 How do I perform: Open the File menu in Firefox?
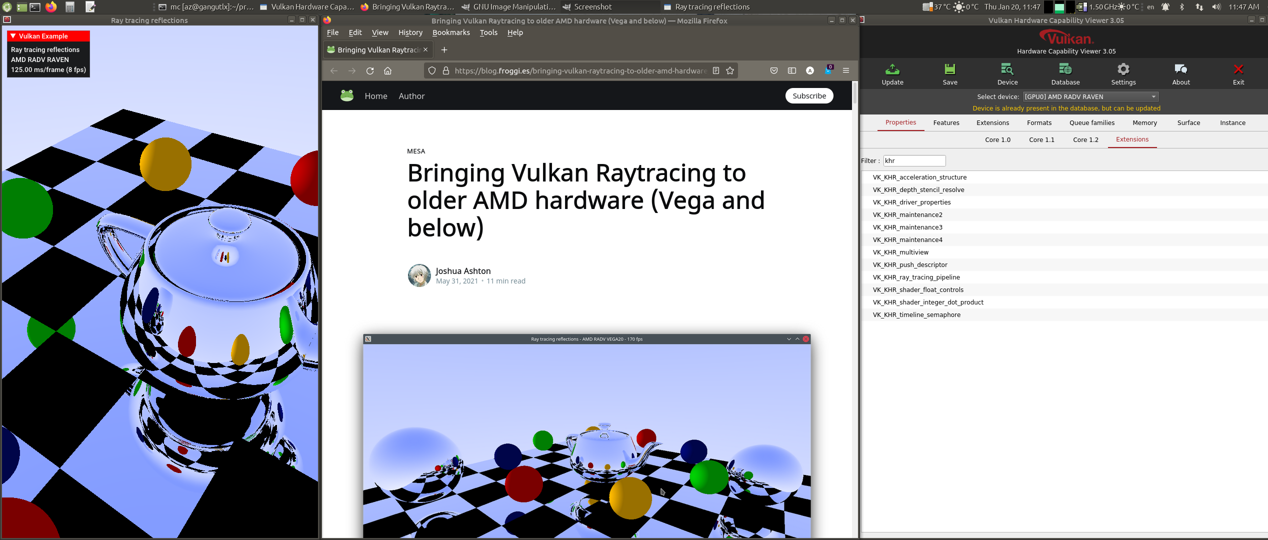coord(332,32)
